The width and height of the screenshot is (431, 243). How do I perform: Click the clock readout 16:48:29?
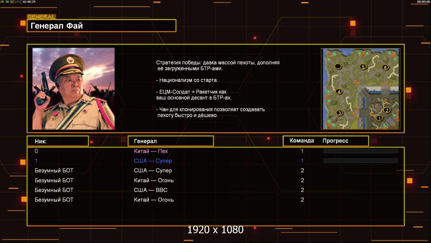coord(29,2)
